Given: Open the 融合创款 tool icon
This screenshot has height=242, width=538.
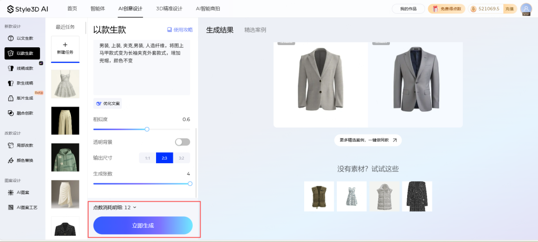Looking at the screenshot, I should click(11, 113).
